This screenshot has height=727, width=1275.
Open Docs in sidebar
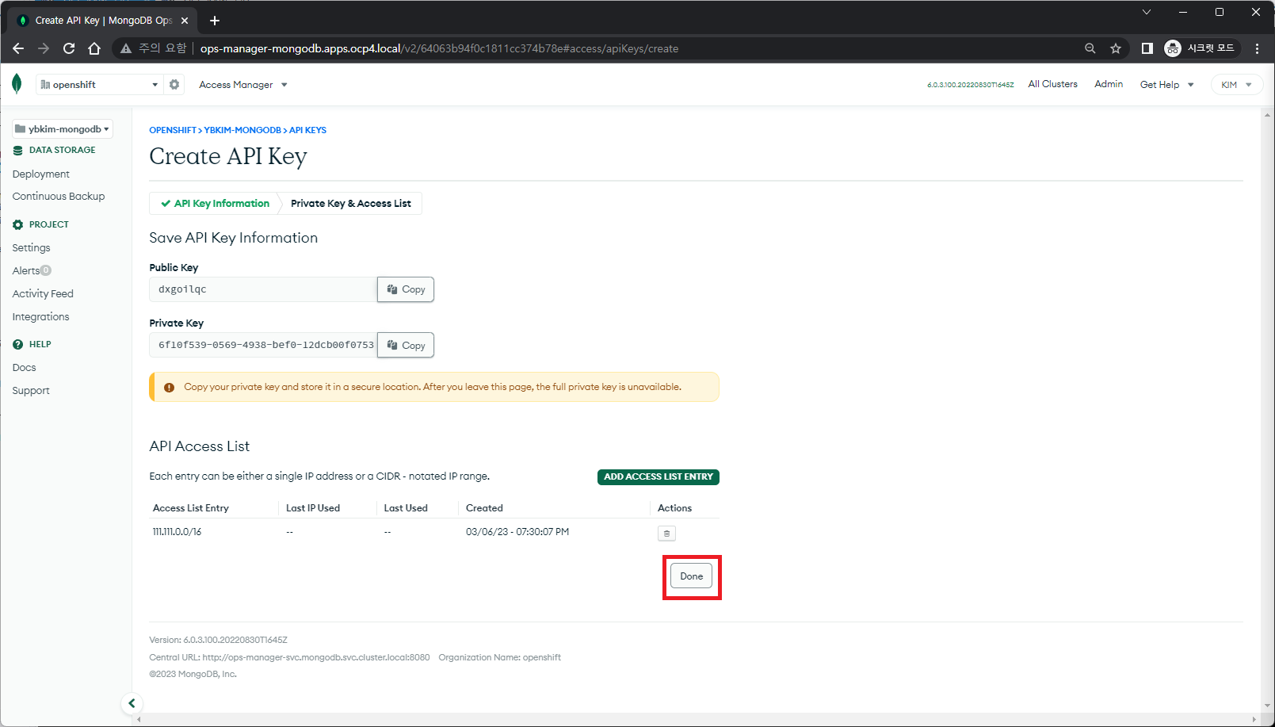[x=24, y=368]
